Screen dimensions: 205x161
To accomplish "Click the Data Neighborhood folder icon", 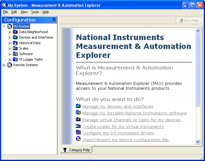I will [15, 32].
